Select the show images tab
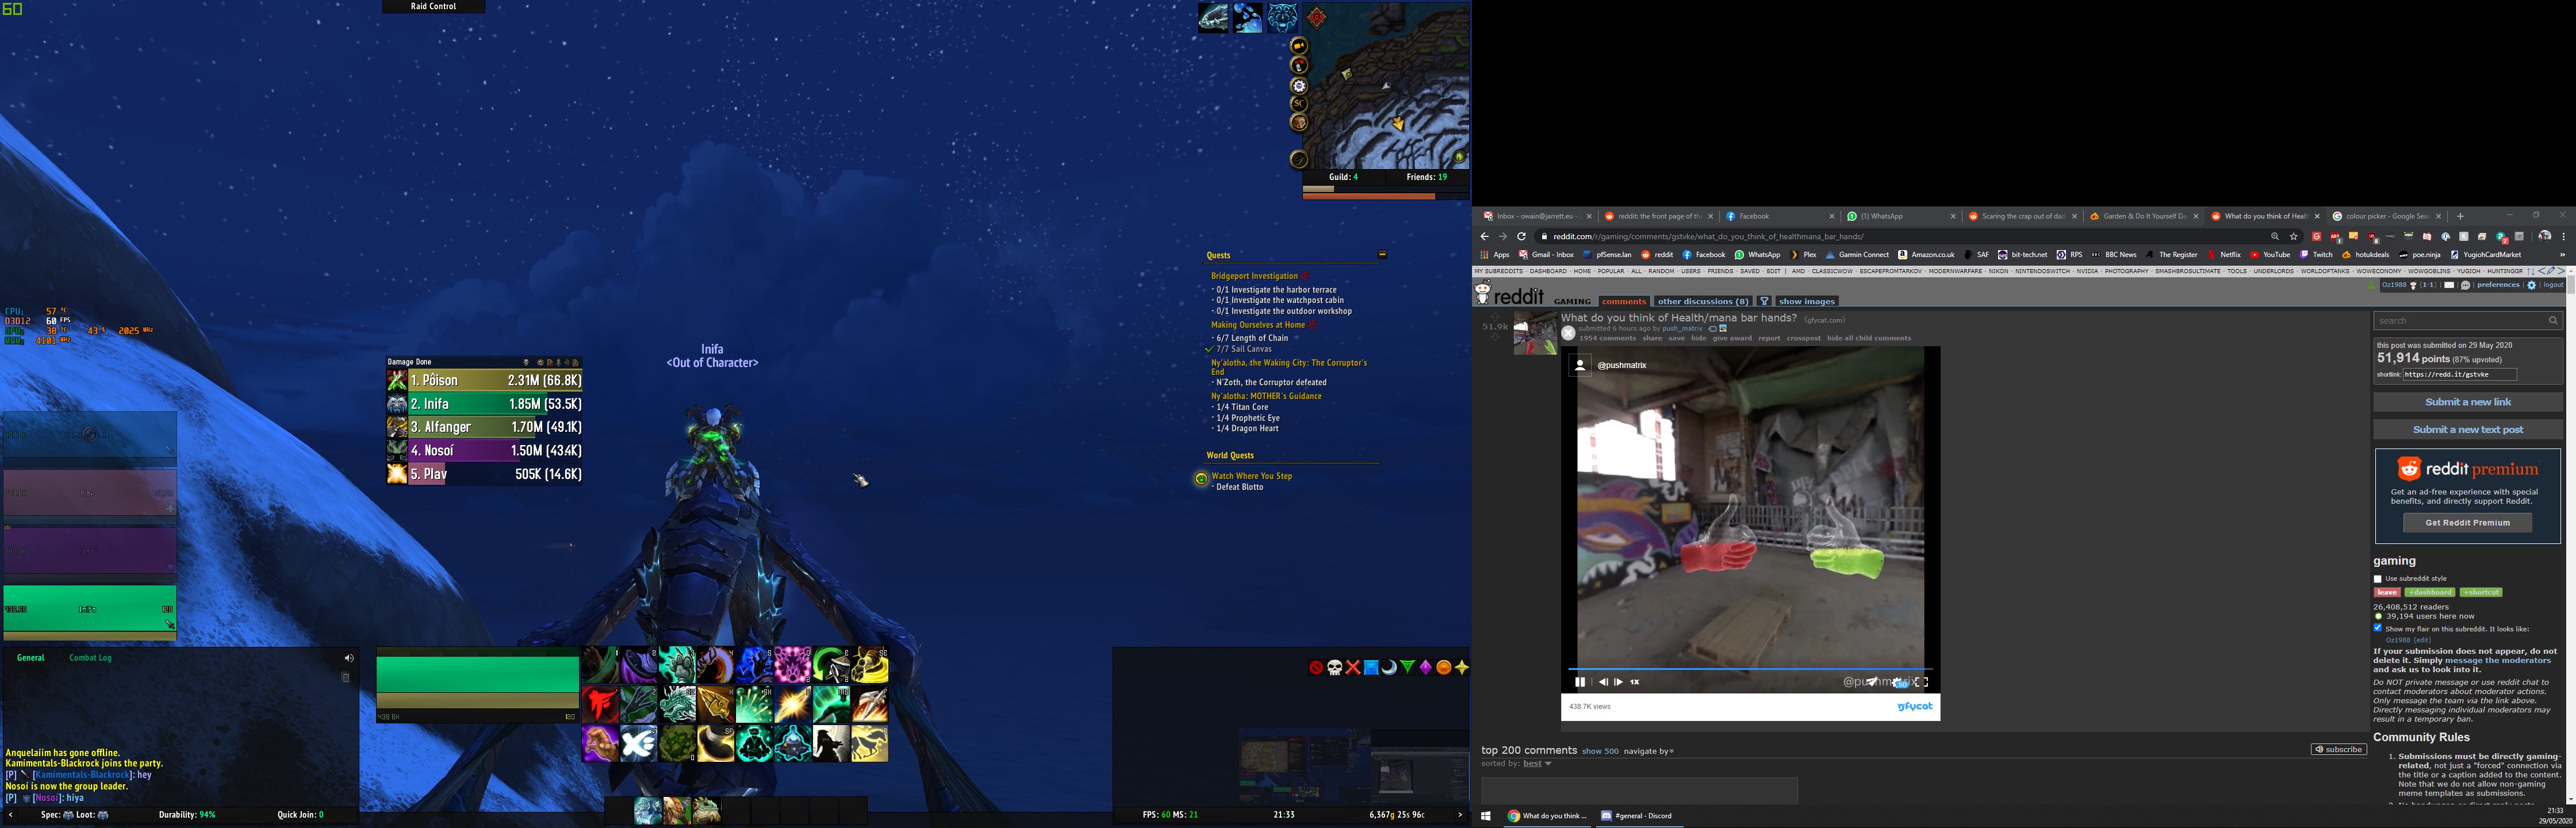Screen dimensions: 2576x828 1807,301
